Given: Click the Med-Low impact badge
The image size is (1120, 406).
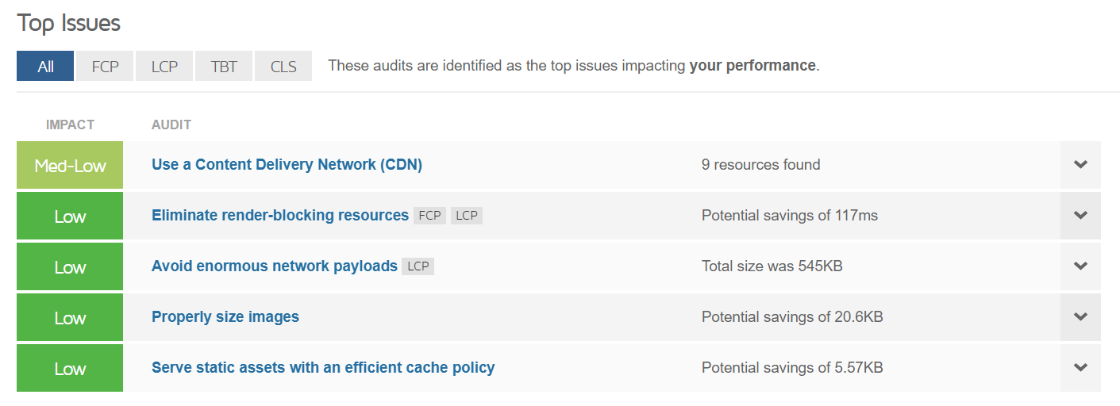Looking at the screenshot, I should (x=70, y=166).
